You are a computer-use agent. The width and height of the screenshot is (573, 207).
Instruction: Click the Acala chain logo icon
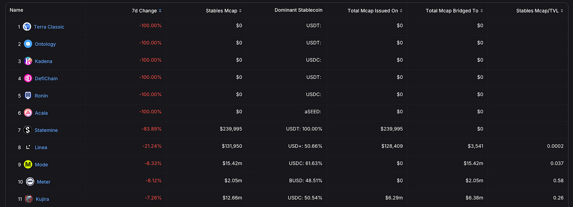[28, 113]
